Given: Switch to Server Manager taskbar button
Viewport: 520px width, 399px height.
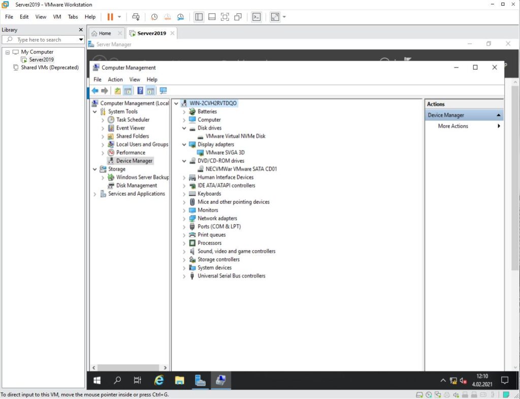Looking at the screenshot, I should pyautogui.click(x=200, y=380).
